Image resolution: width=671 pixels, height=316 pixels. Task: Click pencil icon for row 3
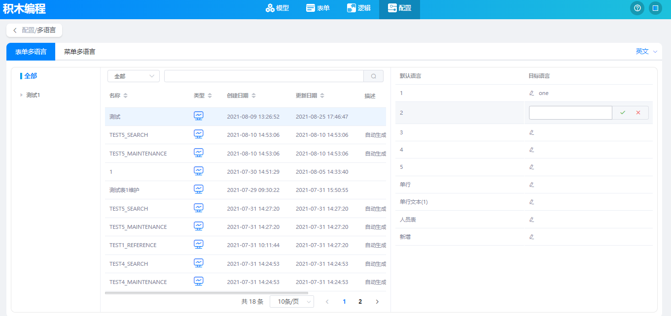(x=531, y=132)
